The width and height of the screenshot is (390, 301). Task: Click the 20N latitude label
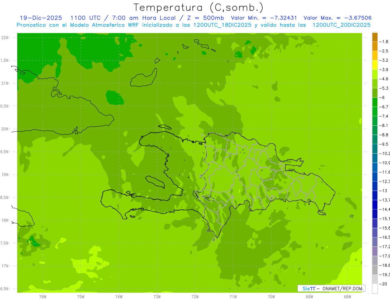(5, 129)
